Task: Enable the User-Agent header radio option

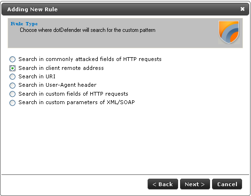Action: [x=12, y=85]
